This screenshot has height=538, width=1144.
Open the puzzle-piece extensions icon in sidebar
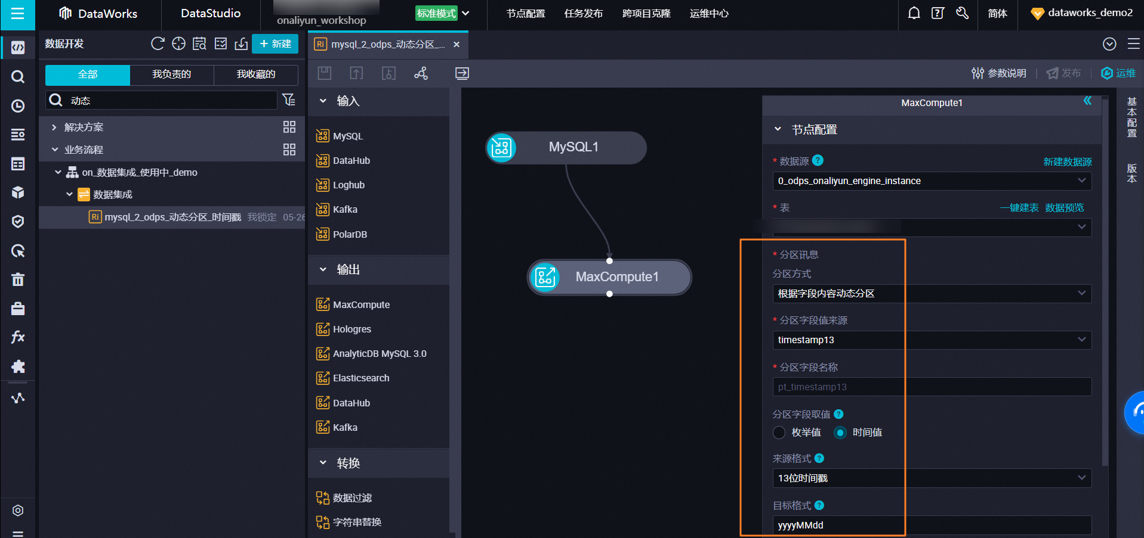[x=18, y=366]
